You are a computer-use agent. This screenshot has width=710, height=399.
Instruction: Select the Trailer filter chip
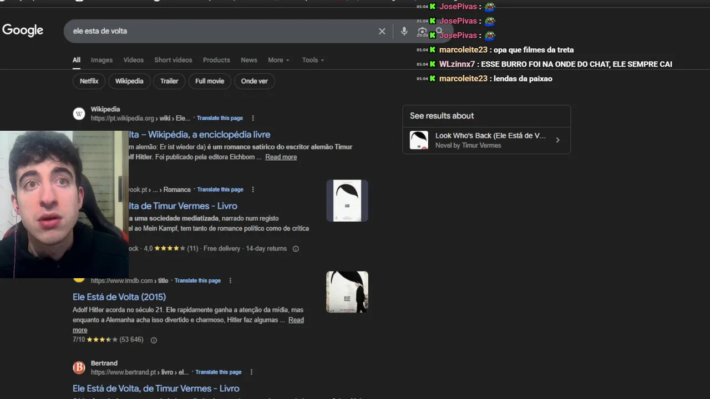[x=169, y=81]
